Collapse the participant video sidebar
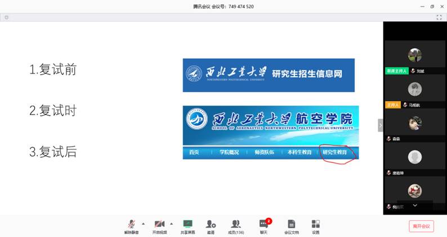Viewport: 447px width, 237px height. click(x=380, y=125)
